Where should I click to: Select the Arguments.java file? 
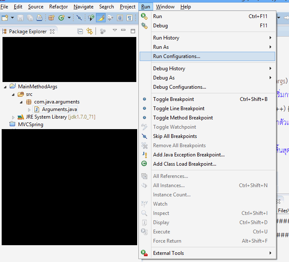pos(59,109)
